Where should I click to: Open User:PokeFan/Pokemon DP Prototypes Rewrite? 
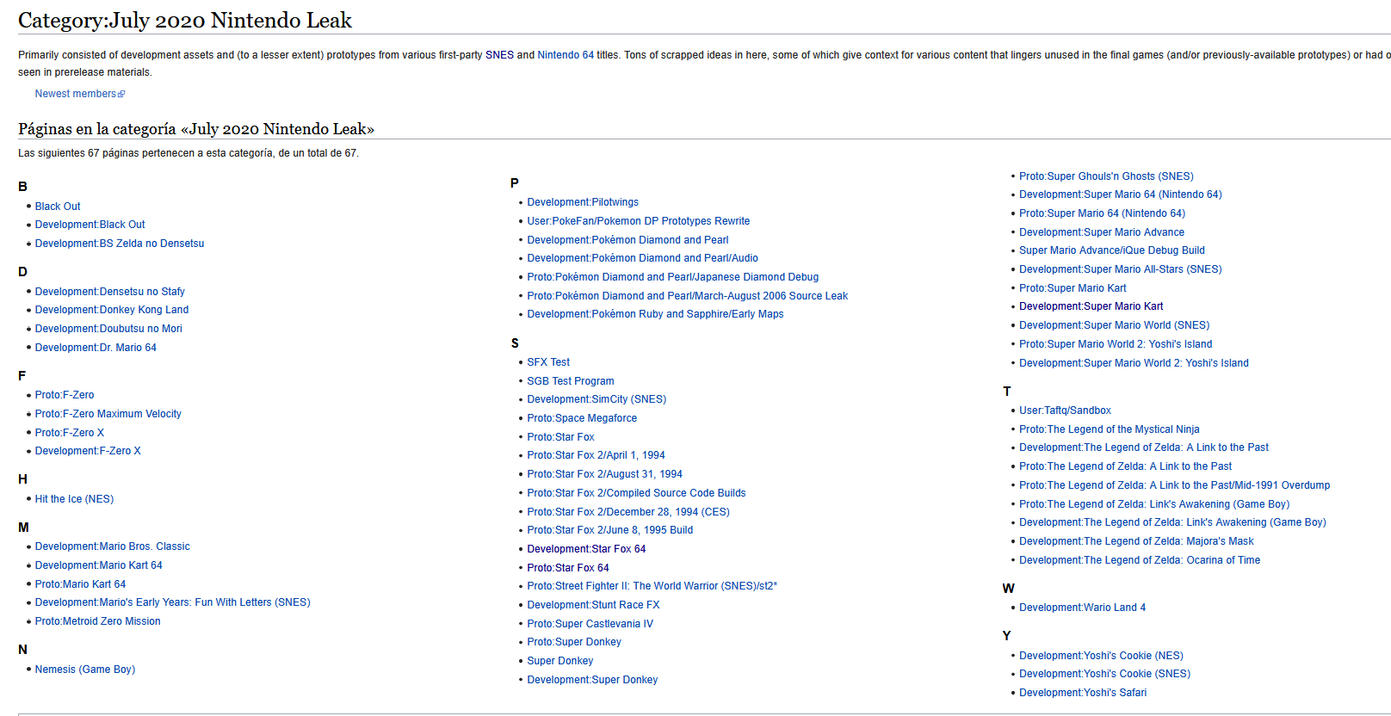click(639, 221)
